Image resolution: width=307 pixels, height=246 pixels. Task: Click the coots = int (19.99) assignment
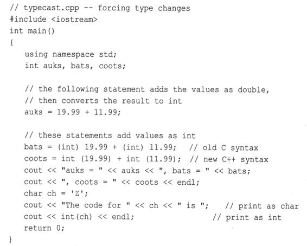tap(103, 159)
